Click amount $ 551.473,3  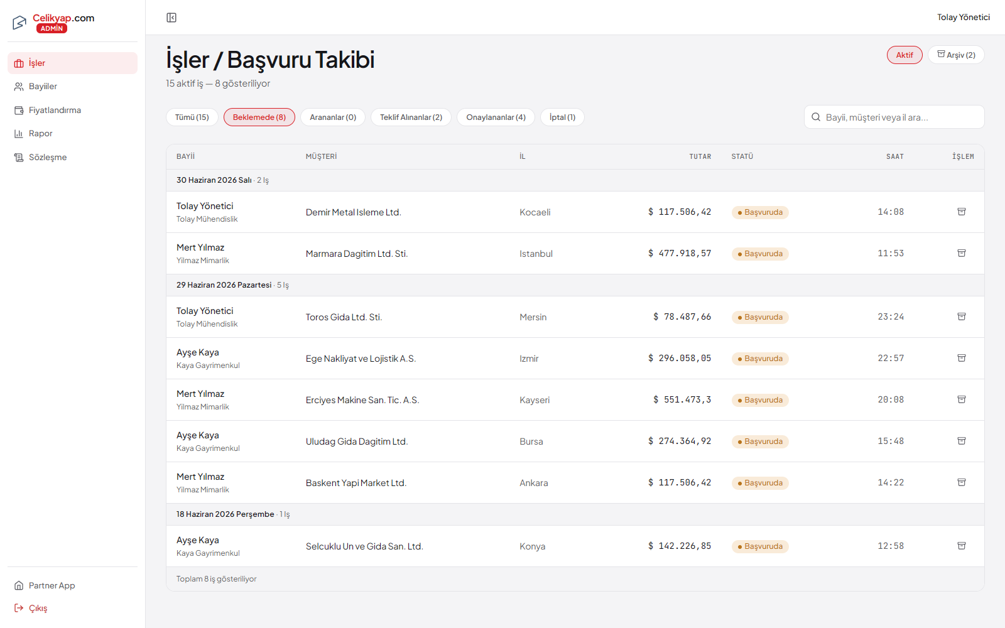click(x=682, y=399)
